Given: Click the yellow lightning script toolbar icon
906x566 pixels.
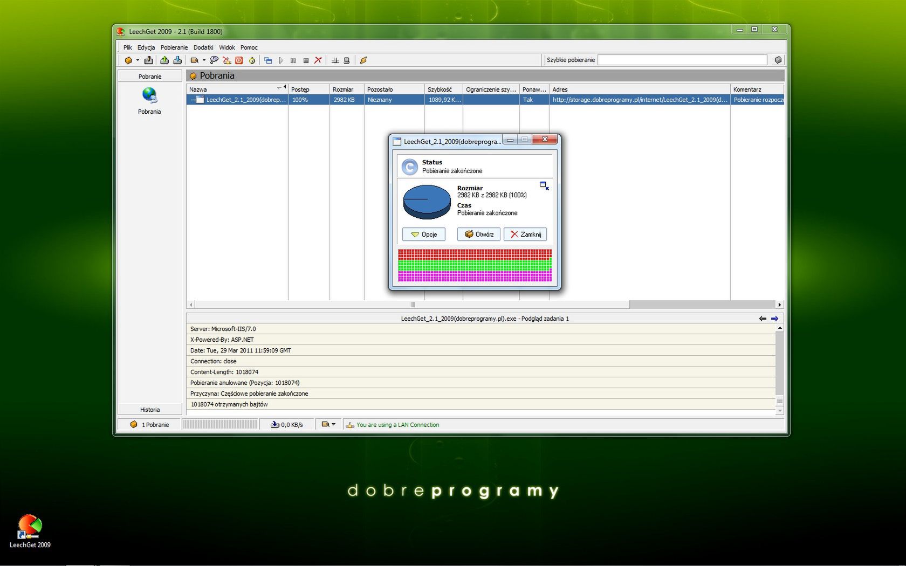Looking at the screenshot, I should 363,60.
